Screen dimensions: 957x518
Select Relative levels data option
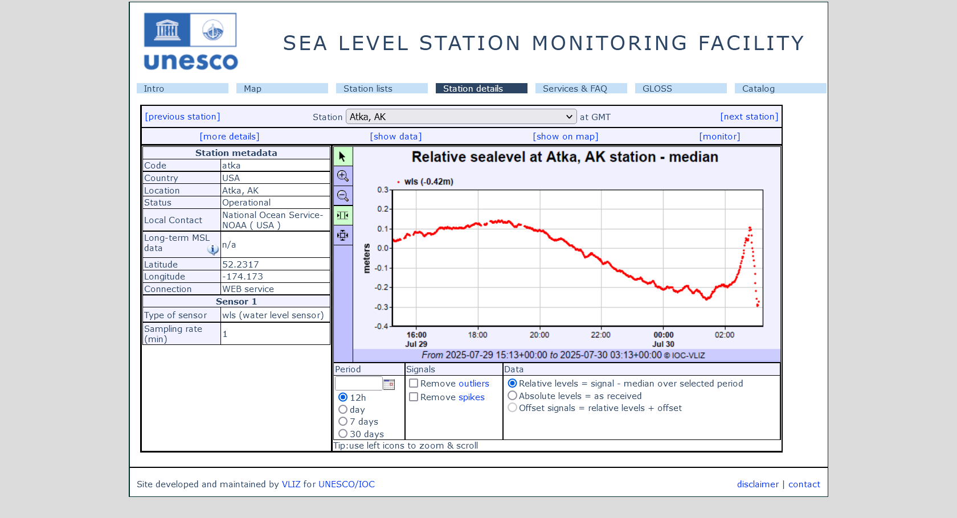pos(512,384)
